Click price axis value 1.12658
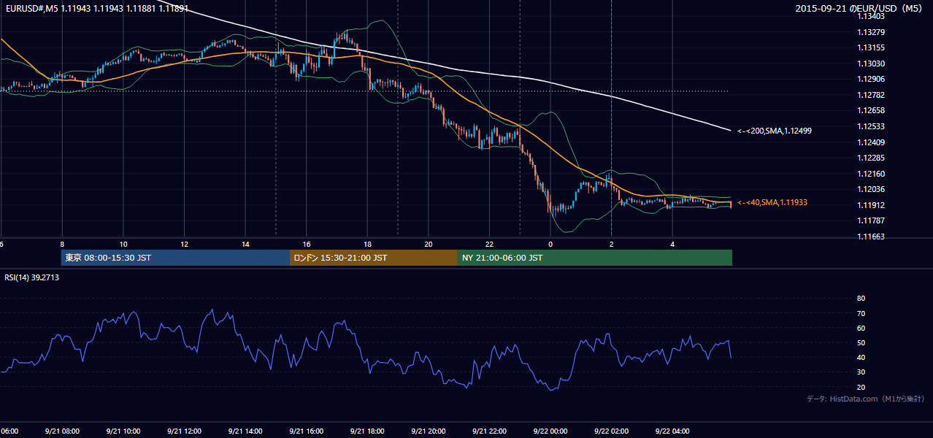933x438 pixels. [872, 110]
